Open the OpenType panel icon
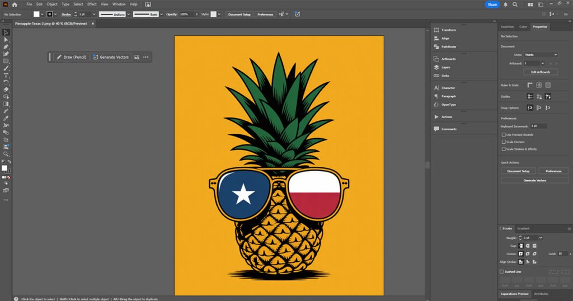Screen dimensions: 573x301 click(x=436, y=105)
